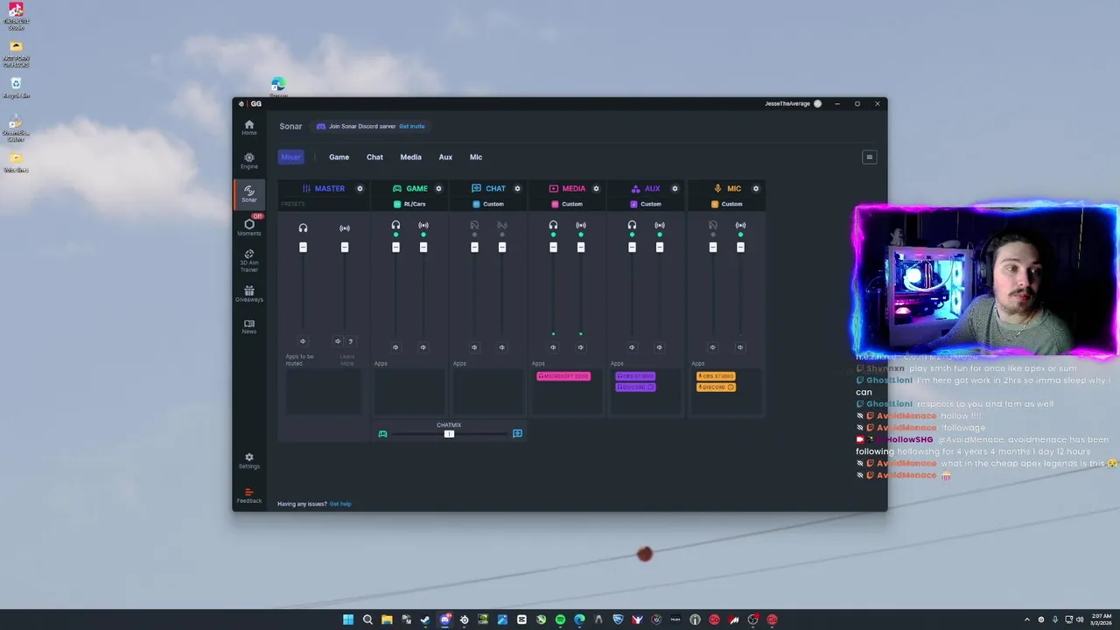Open Recycle Bin on the desktop

(x=16, y=87)
